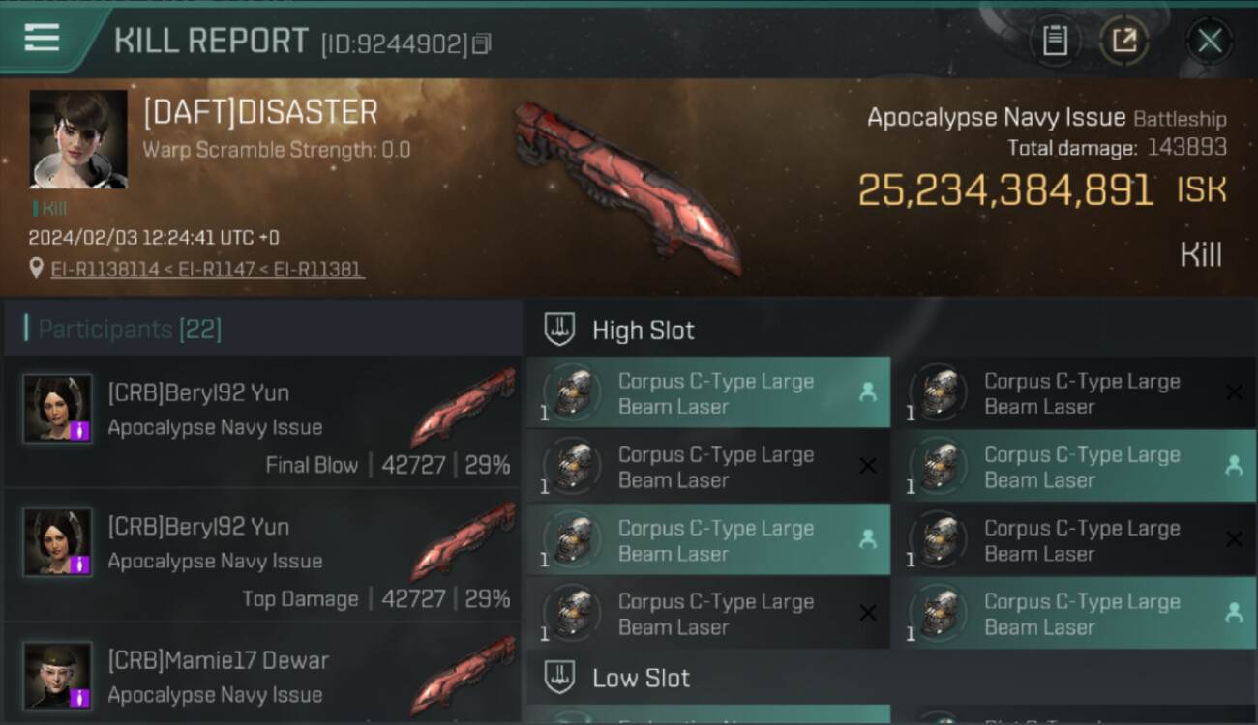Click the High Slot shield icon

tap(559, 330)
